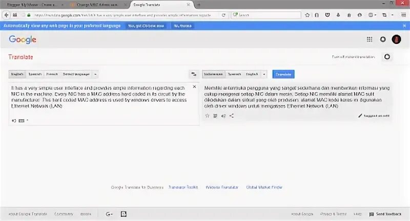Listen to the translated text
The height and width of the screenshot is (221, 410).
(223, 116)
